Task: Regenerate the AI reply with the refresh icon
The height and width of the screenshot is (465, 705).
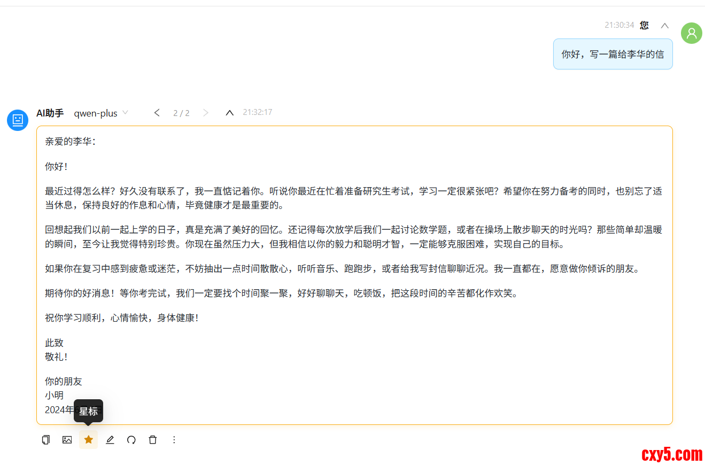Action: [131, 440]
